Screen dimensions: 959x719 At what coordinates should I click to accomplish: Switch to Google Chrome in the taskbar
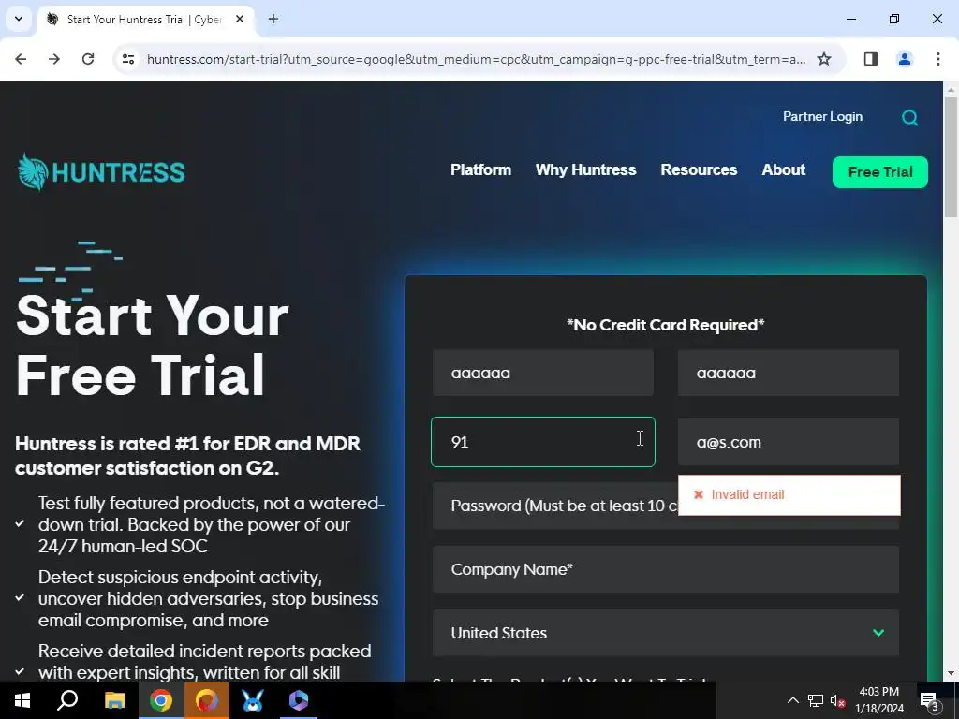(x=161, y=700)
